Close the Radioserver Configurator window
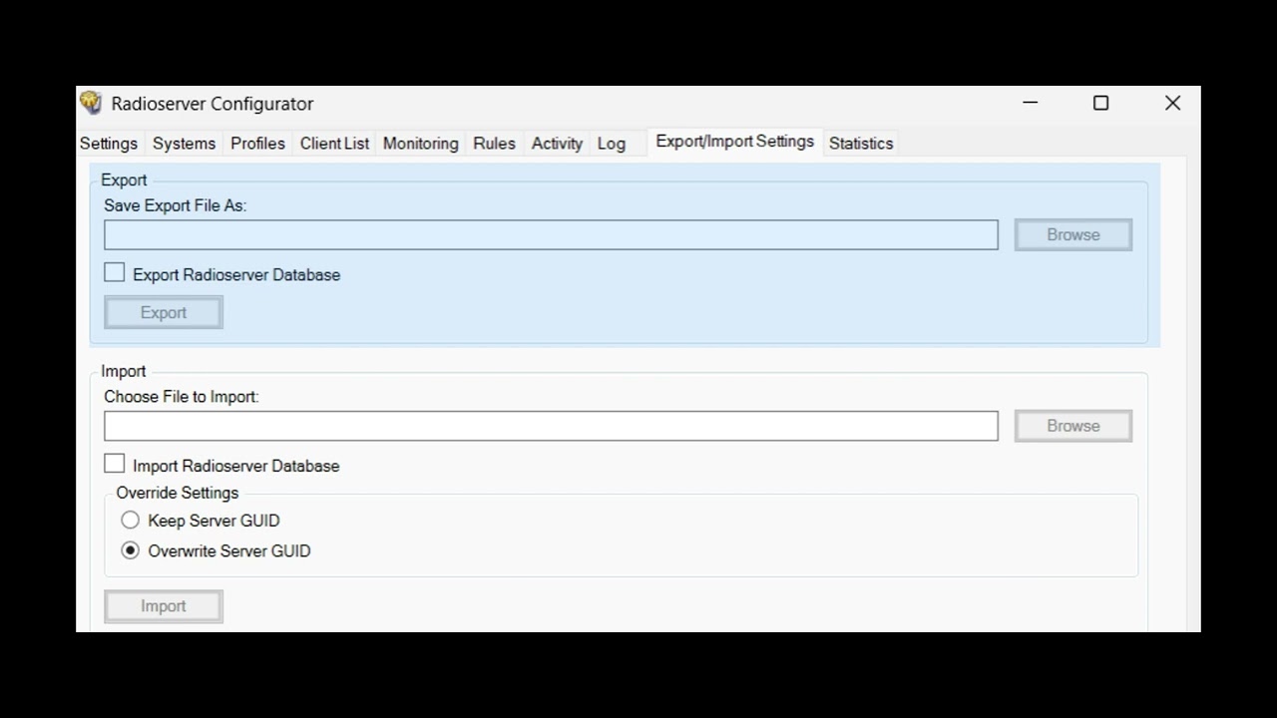Viewport: 1277px width, 718px height. tap(1172, 103)
